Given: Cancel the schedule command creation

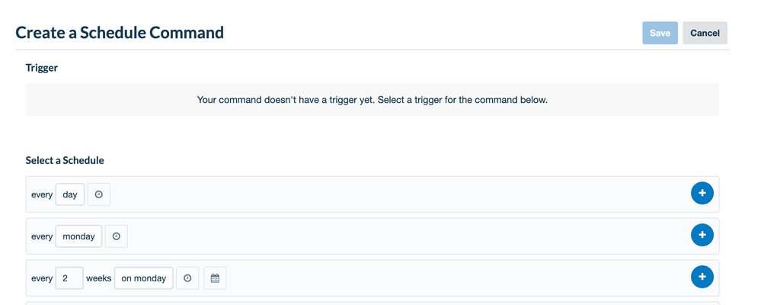Looking at the screenshot, I should pos(705,33).
